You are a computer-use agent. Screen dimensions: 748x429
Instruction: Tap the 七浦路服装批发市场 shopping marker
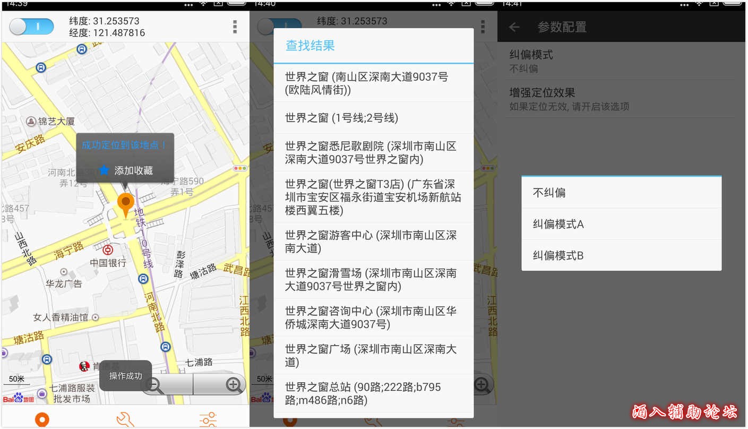tap(42, 394)
